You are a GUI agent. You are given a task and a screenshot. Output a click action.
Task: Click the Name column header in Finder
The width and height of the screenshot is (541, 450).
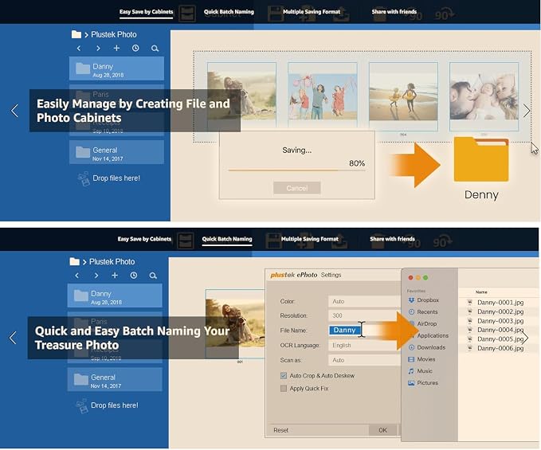pyautogui.click(x=481, y=292)
